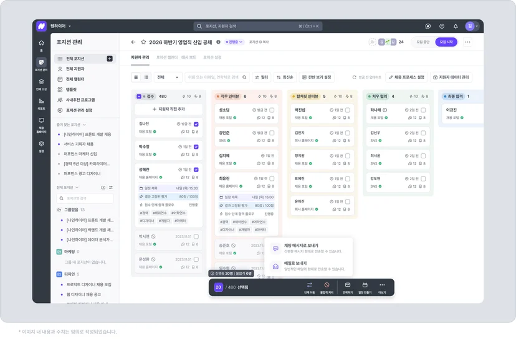Screen dimensions: 516x341
Task: Choose 채팅 메시지로 보내기 option
Action: 308,248
